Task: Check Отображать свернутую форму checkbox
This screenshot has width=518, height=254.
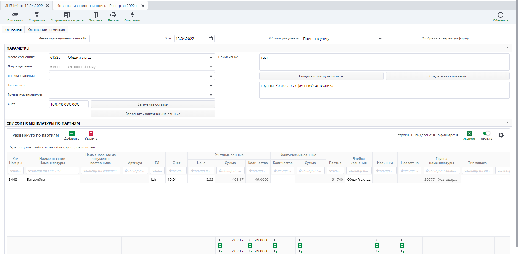Action: (474, 39)
